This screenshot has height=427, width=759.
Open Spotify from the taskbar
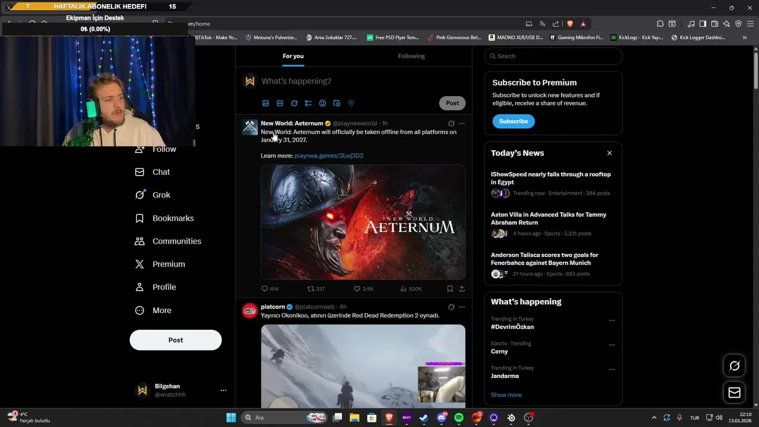tap(459, 418)
